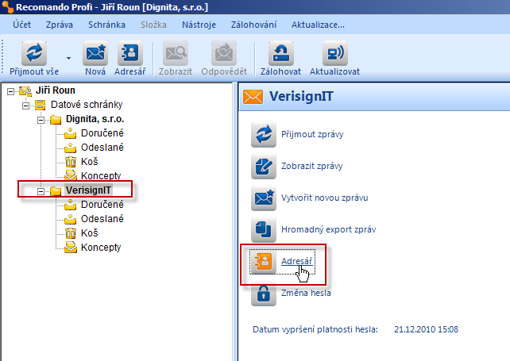Viewport: 510px width, 361px height.
Task: Open the Účet menu
Action: 21,25
